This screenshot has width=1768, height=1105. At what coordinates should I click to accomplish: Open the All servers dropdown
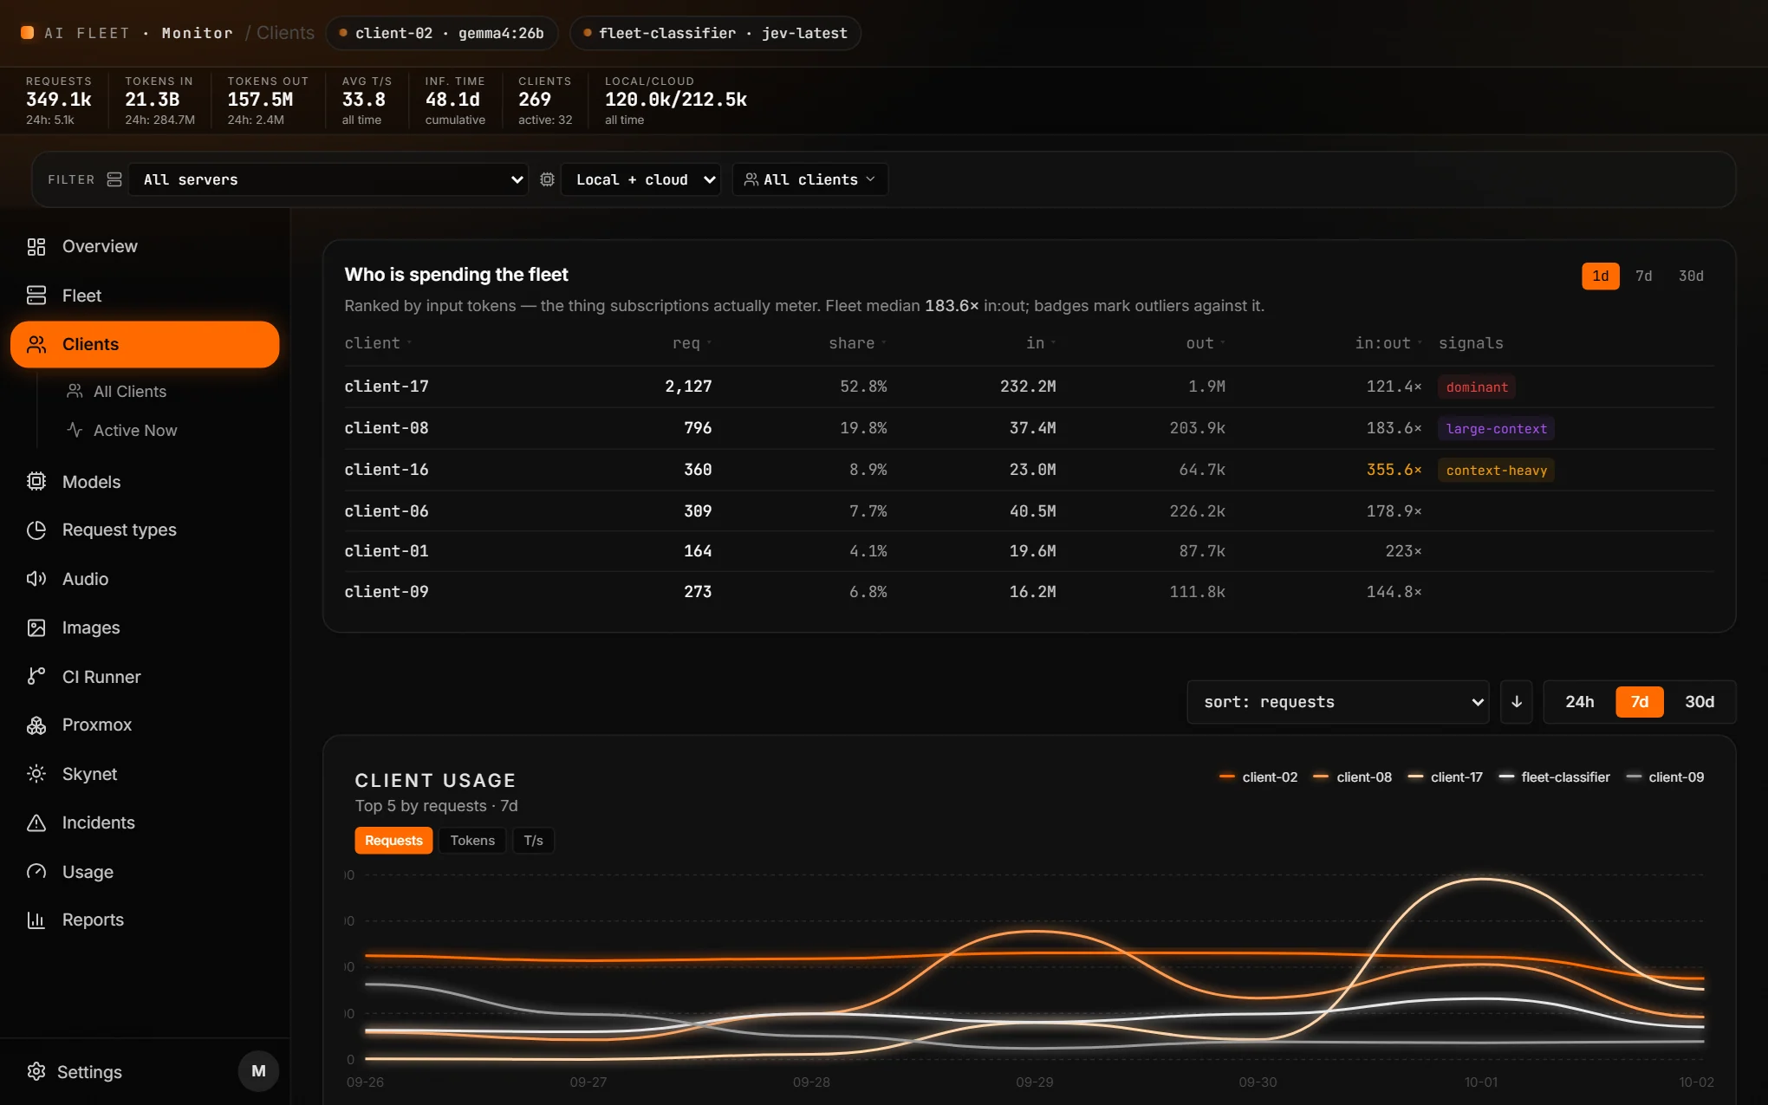pos(328,179)
